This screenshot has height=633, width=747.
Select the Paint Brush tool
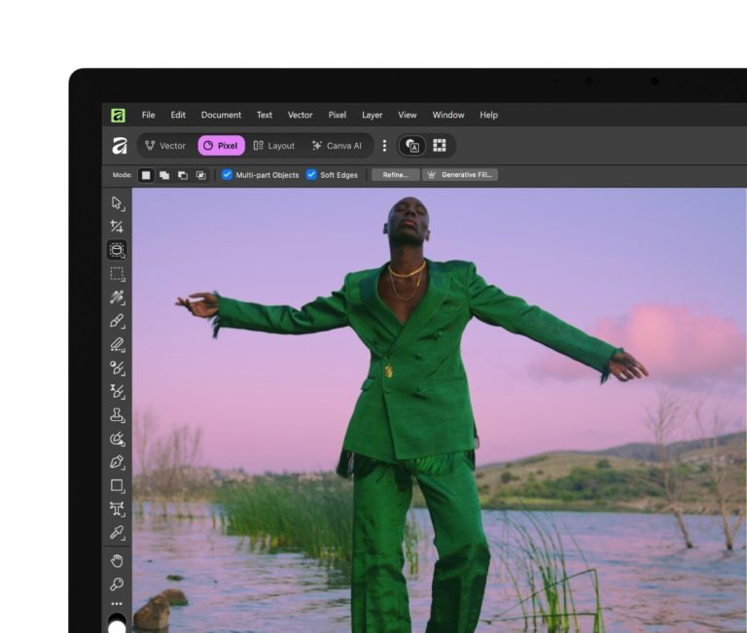pos(117,321)
